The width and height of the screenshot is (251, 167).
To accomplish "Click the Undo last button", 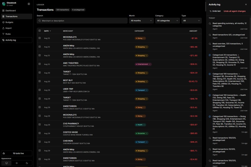I will pyautogui.click(x=215, y=11).
